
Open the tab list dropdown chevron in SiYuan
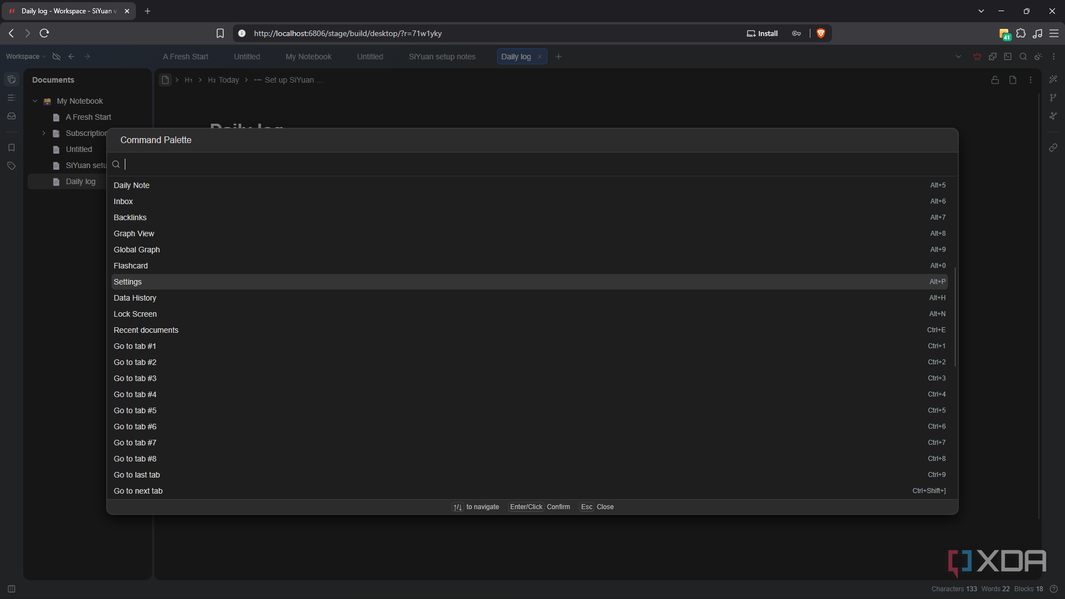(x=958, y=57)
